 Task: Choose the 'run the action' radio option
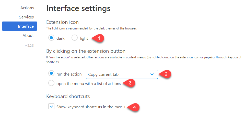coord(51,73)
